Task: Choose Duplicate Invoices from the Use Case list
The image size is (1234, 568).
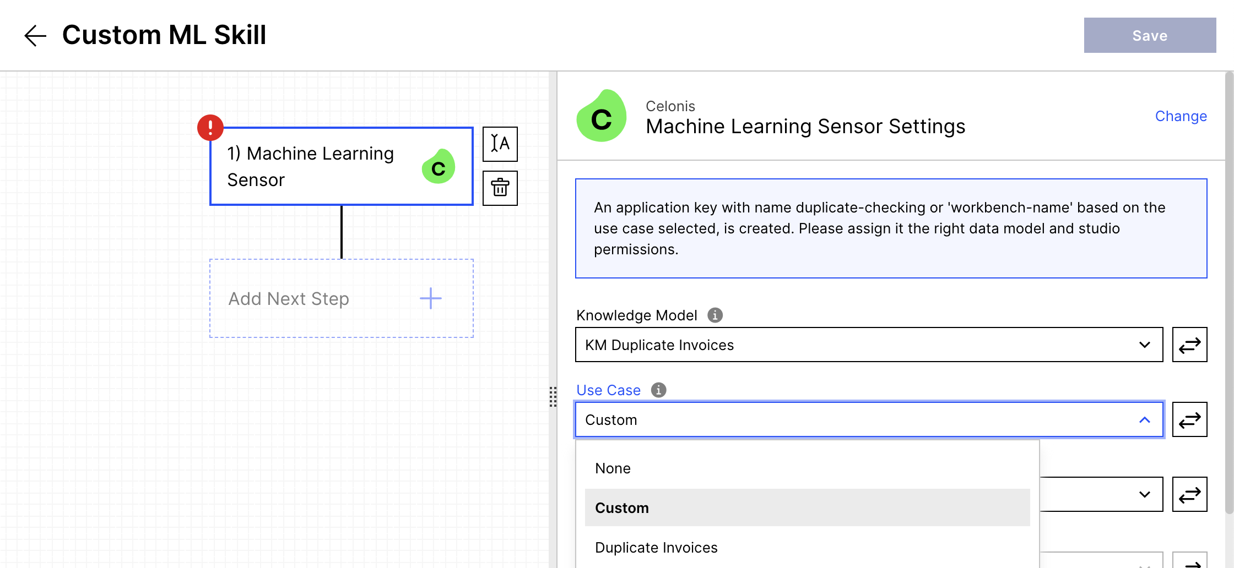Action: coord(808,547)
